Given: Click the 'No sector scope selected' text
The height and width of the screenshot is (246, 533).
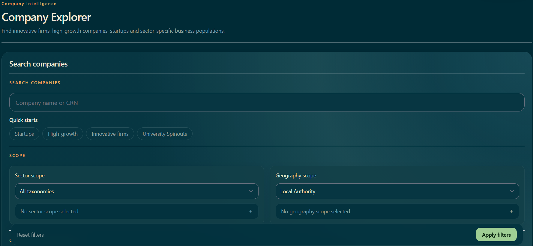Looking at the screenshot, I should coord(49,211).
